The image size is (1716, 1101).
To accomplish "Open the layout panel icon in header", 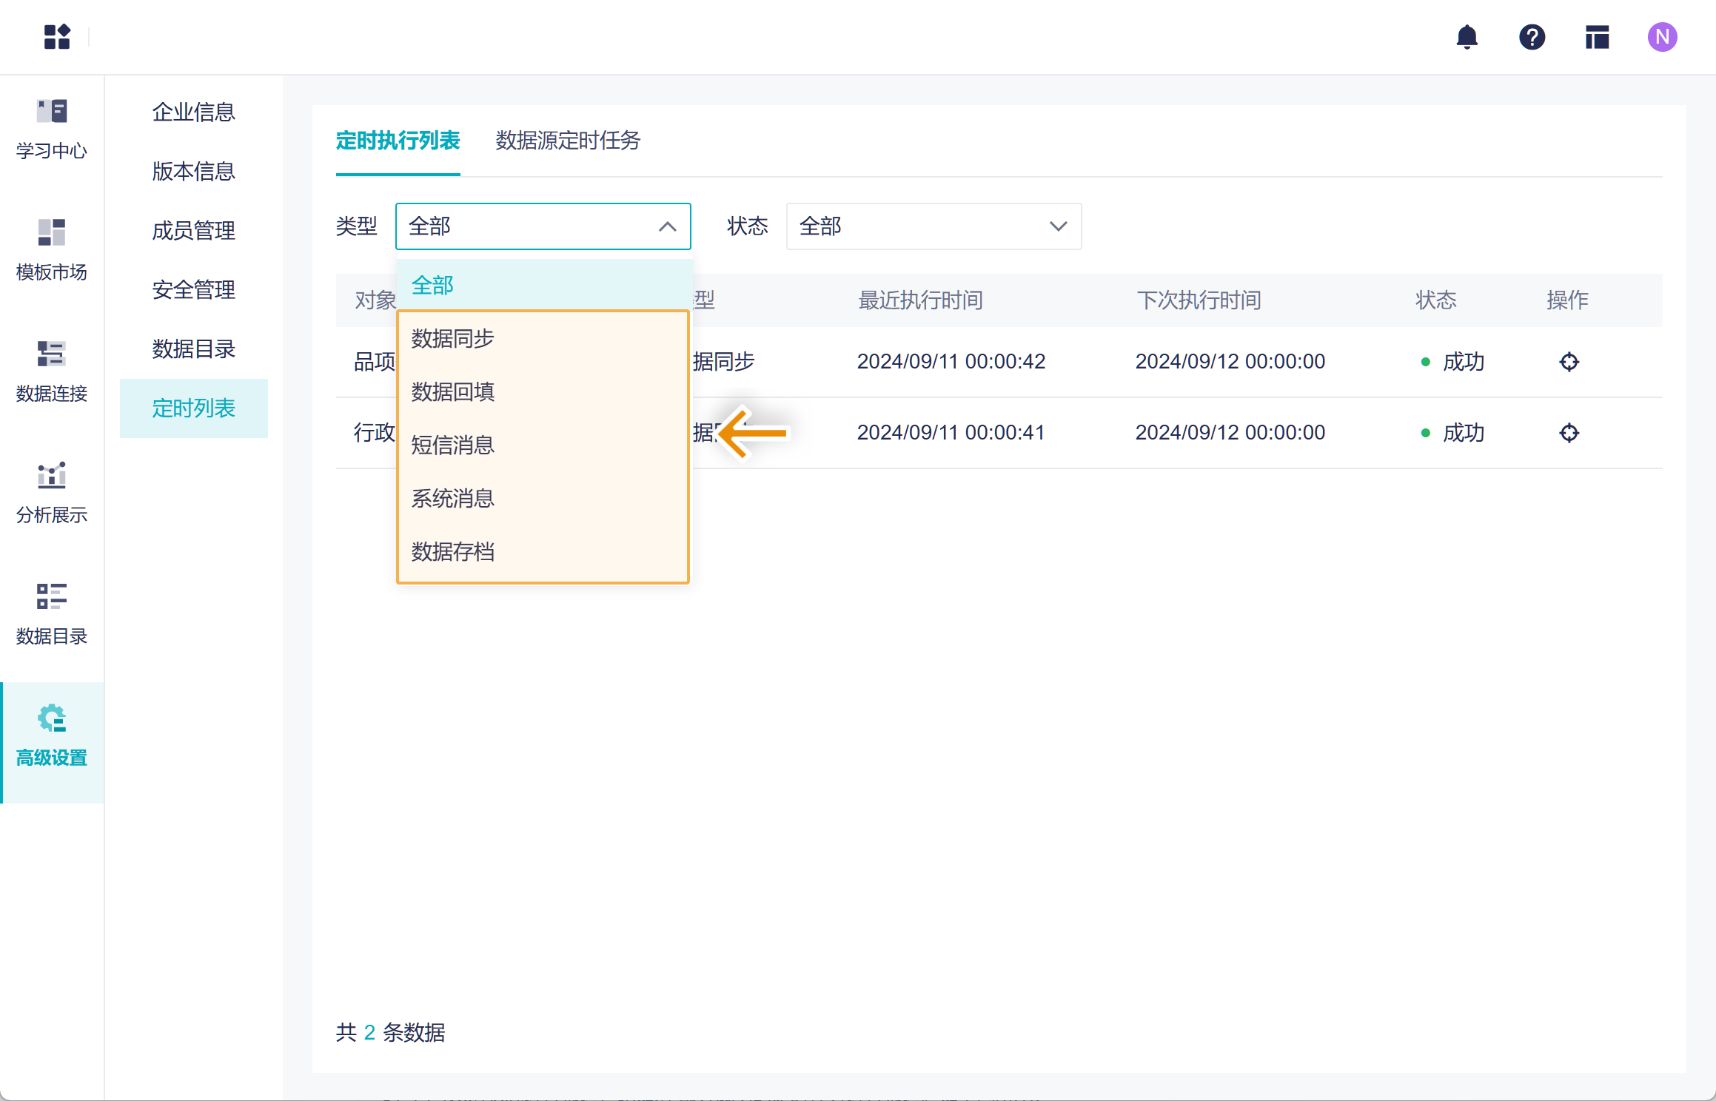I will coord(1597,37).
